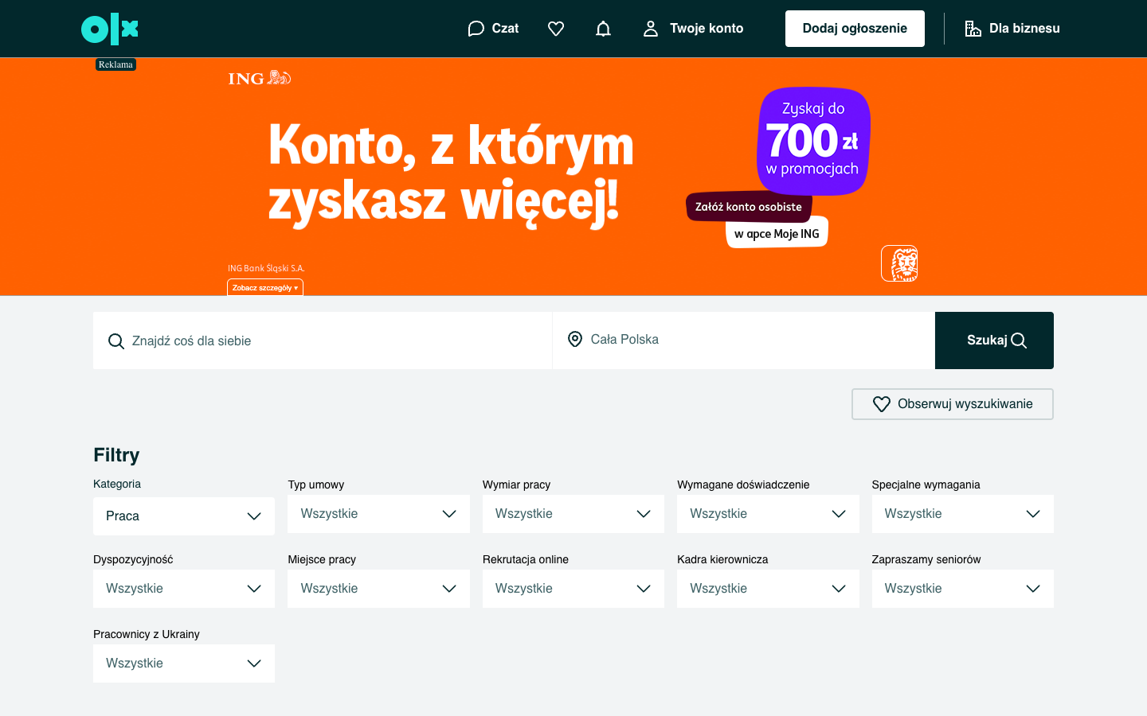Click 'w apce Moje ING' banner label
Viewport: 1147px width, 716px height.
(777, 233)
